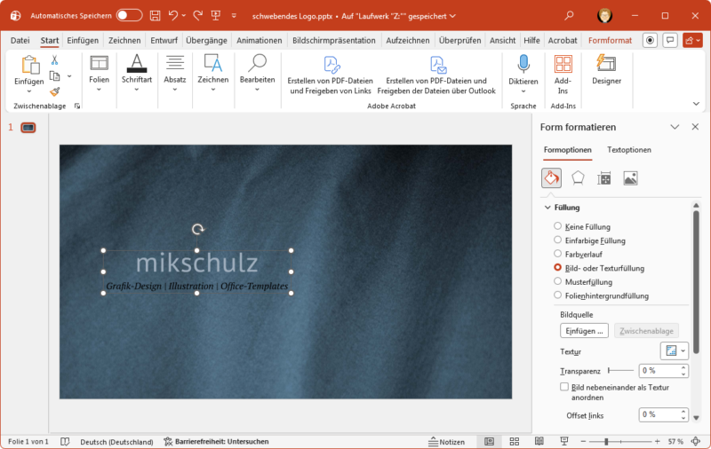Undo the last action

click(173, 16)
